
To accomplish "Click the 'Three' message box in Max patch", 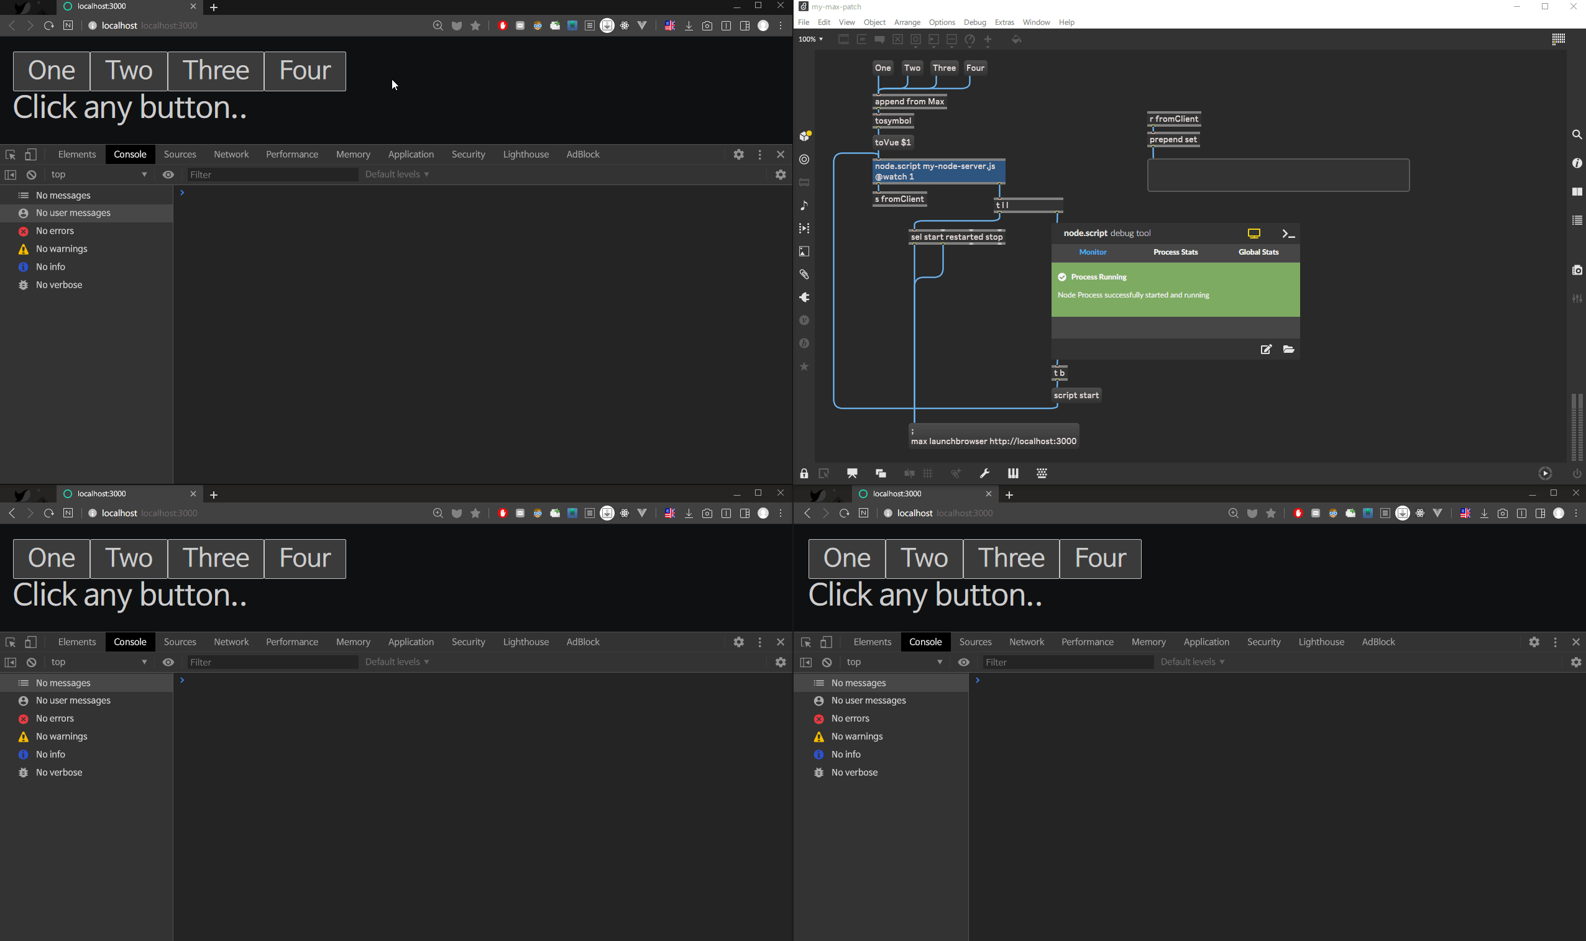I will tap(943, 68).
